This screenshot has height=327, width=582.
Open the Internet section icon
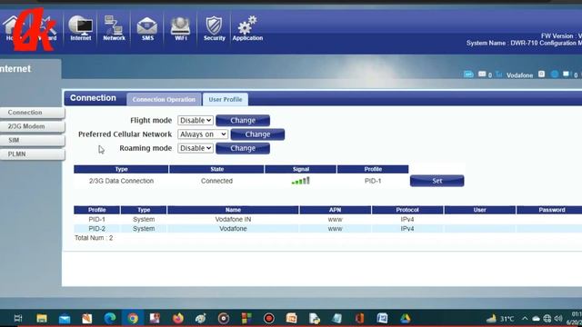coord(81,28)
